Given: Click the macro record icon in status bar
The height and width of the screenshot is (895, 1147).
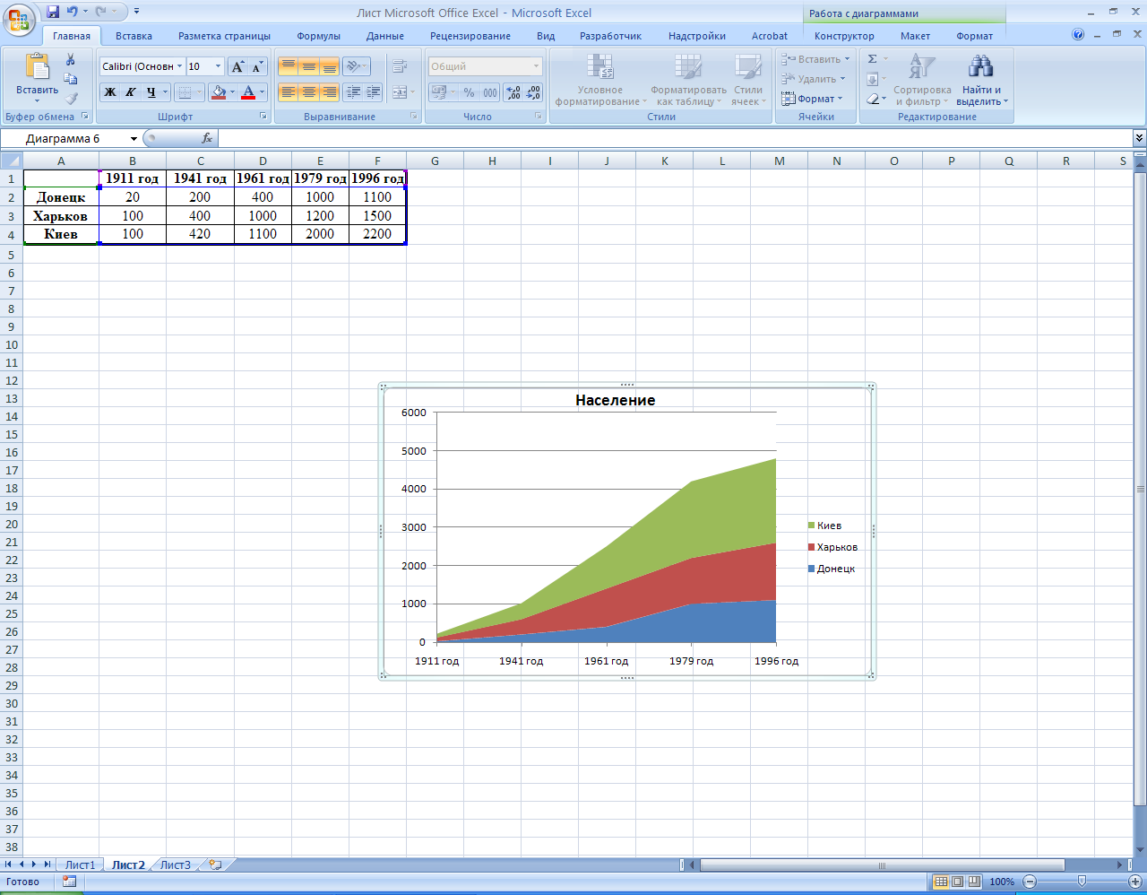Looking at the screenshot, I should coord(69,882).
